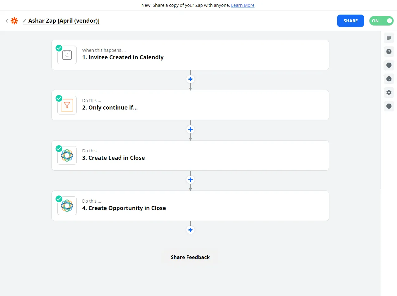Click the green checkmark on Only continue if step
The height and width of the screenshot is (296, 397).
coord(59,98)
